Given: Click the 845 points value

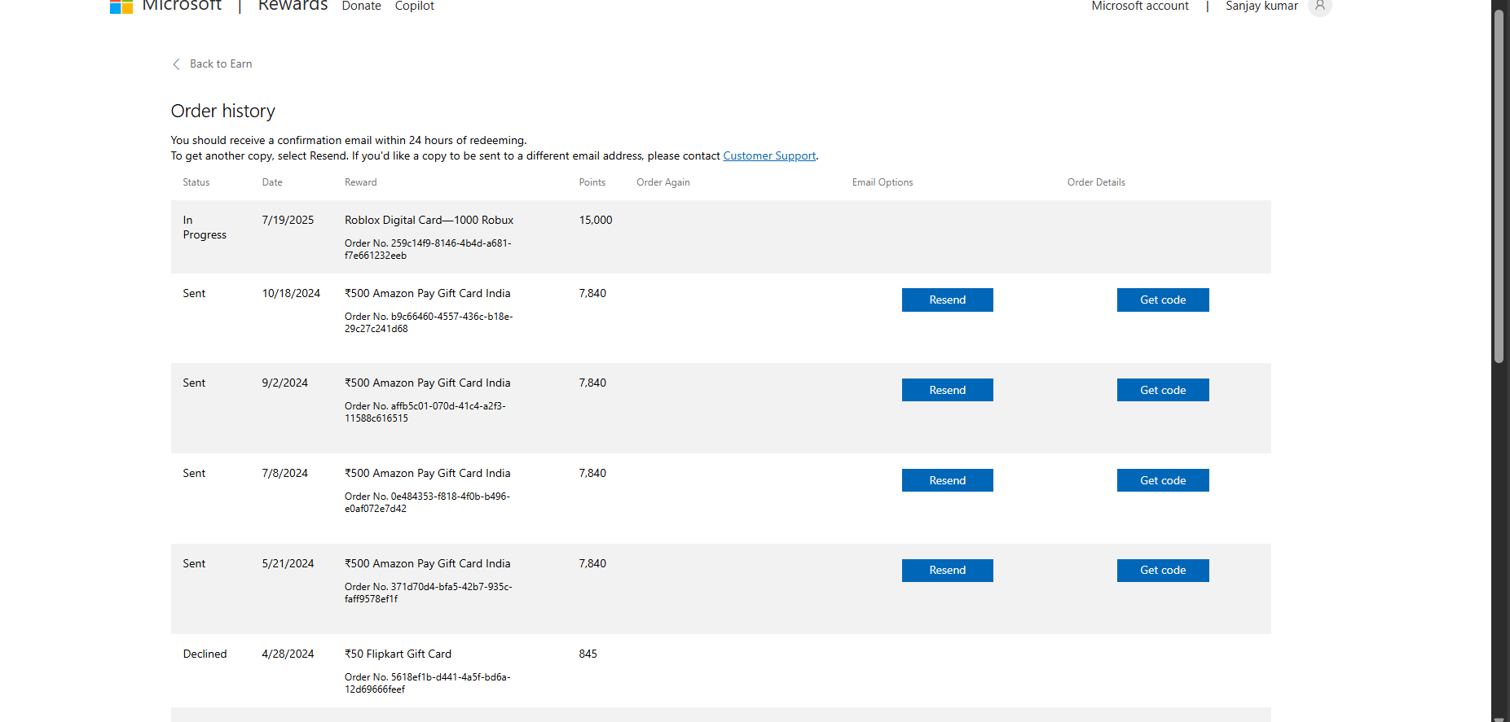Looking at the screenshot, I should (588, 654).
